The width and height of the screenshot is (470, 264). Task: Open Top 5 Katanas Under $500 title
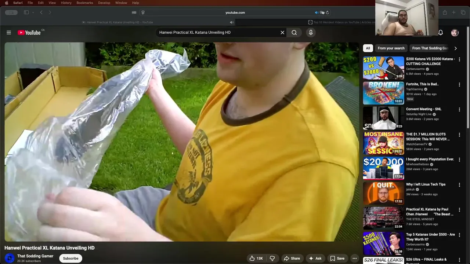[430, 237]
